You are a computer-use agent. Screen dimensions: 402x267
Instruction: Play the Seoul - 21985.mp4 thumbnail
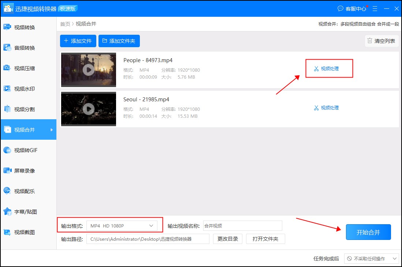(x=89, y=109)
